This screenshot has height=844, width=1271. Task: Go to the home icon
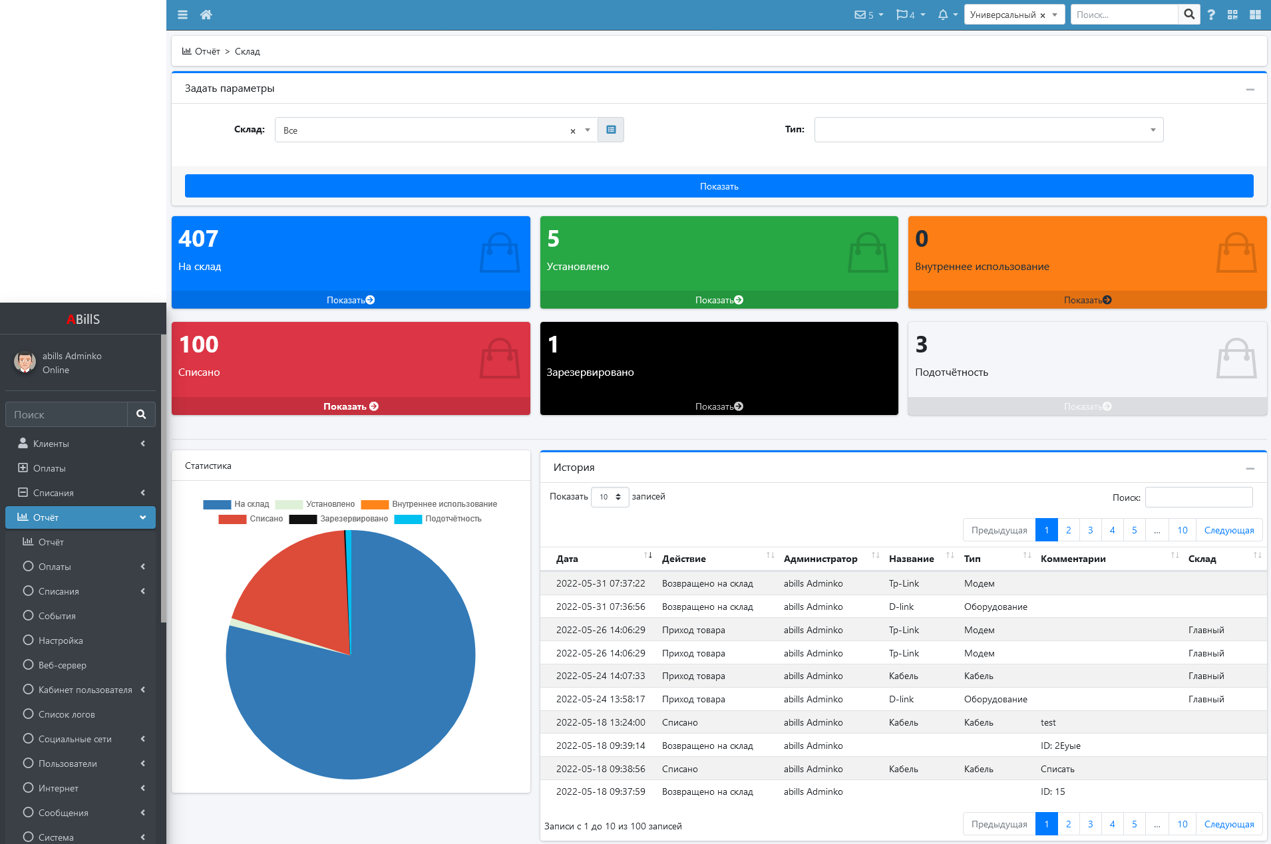coord(206,15)
